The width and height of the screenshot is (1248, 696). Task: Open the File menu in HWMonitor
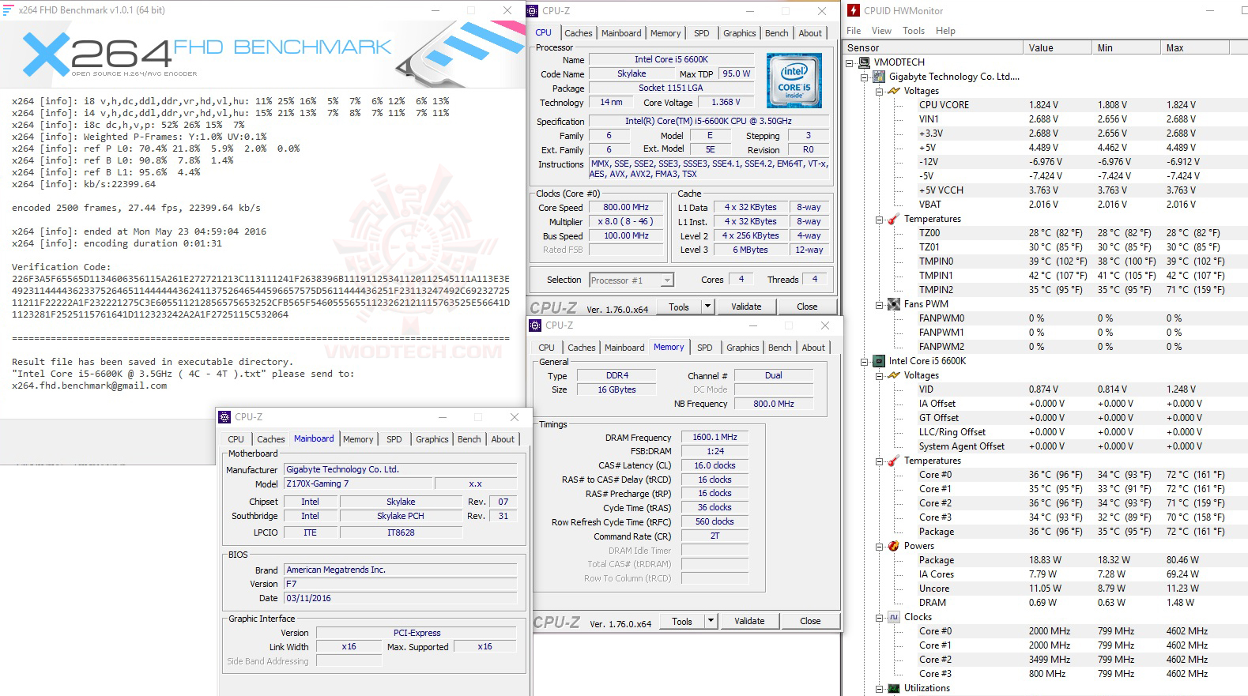click(x=854, y=31)
